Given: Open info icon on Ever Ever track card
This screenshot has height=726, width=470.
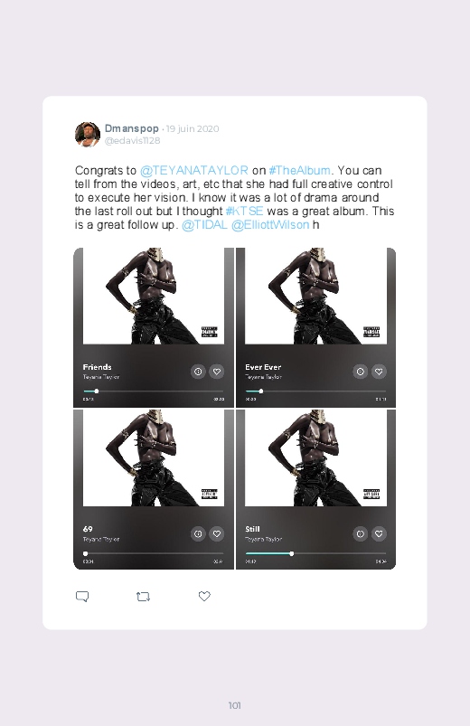Looking at the screenshot, I should [x=360, y=372].
